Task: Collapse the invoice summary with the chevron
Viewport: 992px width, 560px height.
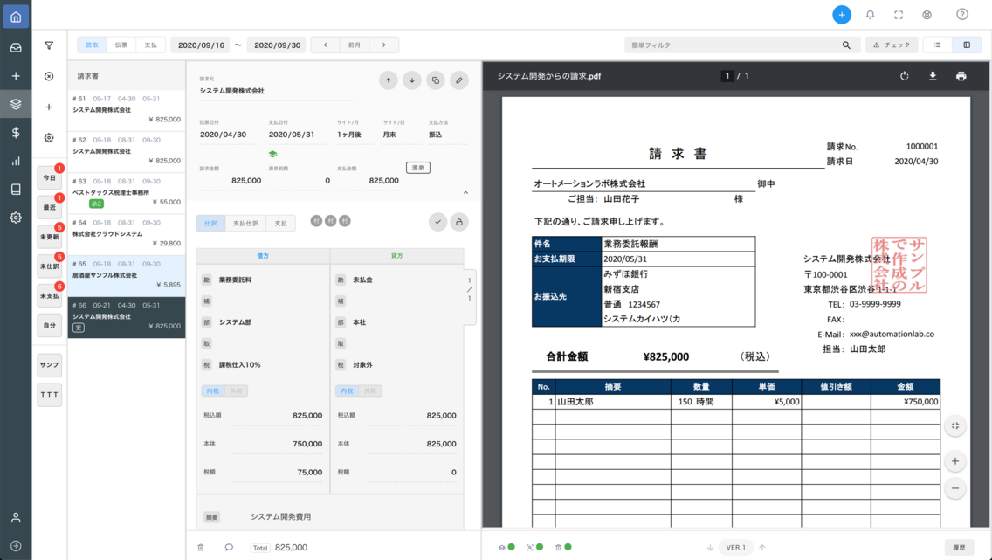Action: 465,191
